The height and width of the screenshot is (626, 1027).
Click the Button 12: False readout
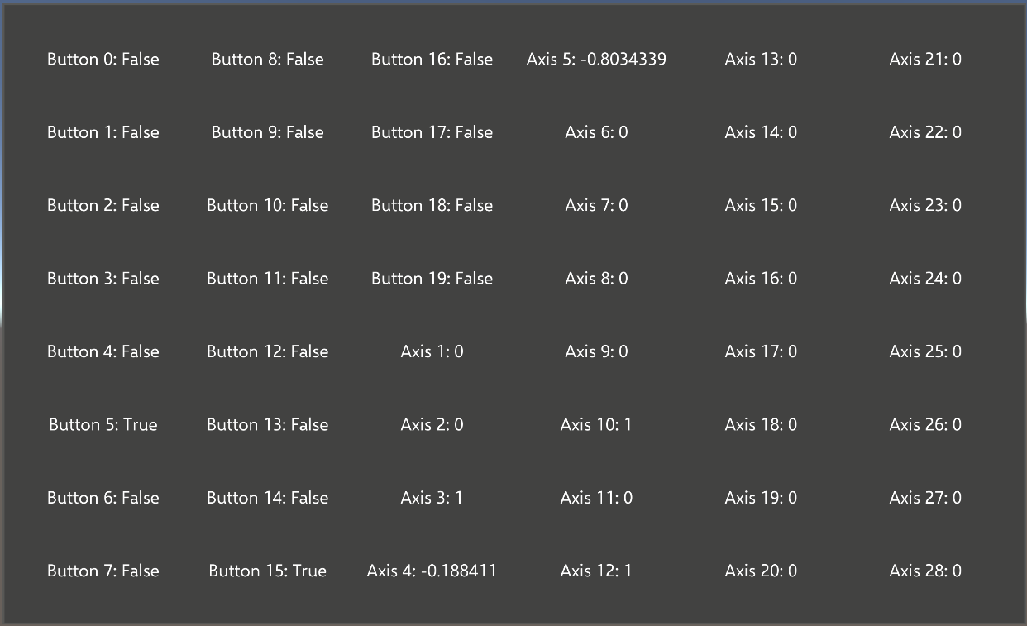[x=267, y=351]
